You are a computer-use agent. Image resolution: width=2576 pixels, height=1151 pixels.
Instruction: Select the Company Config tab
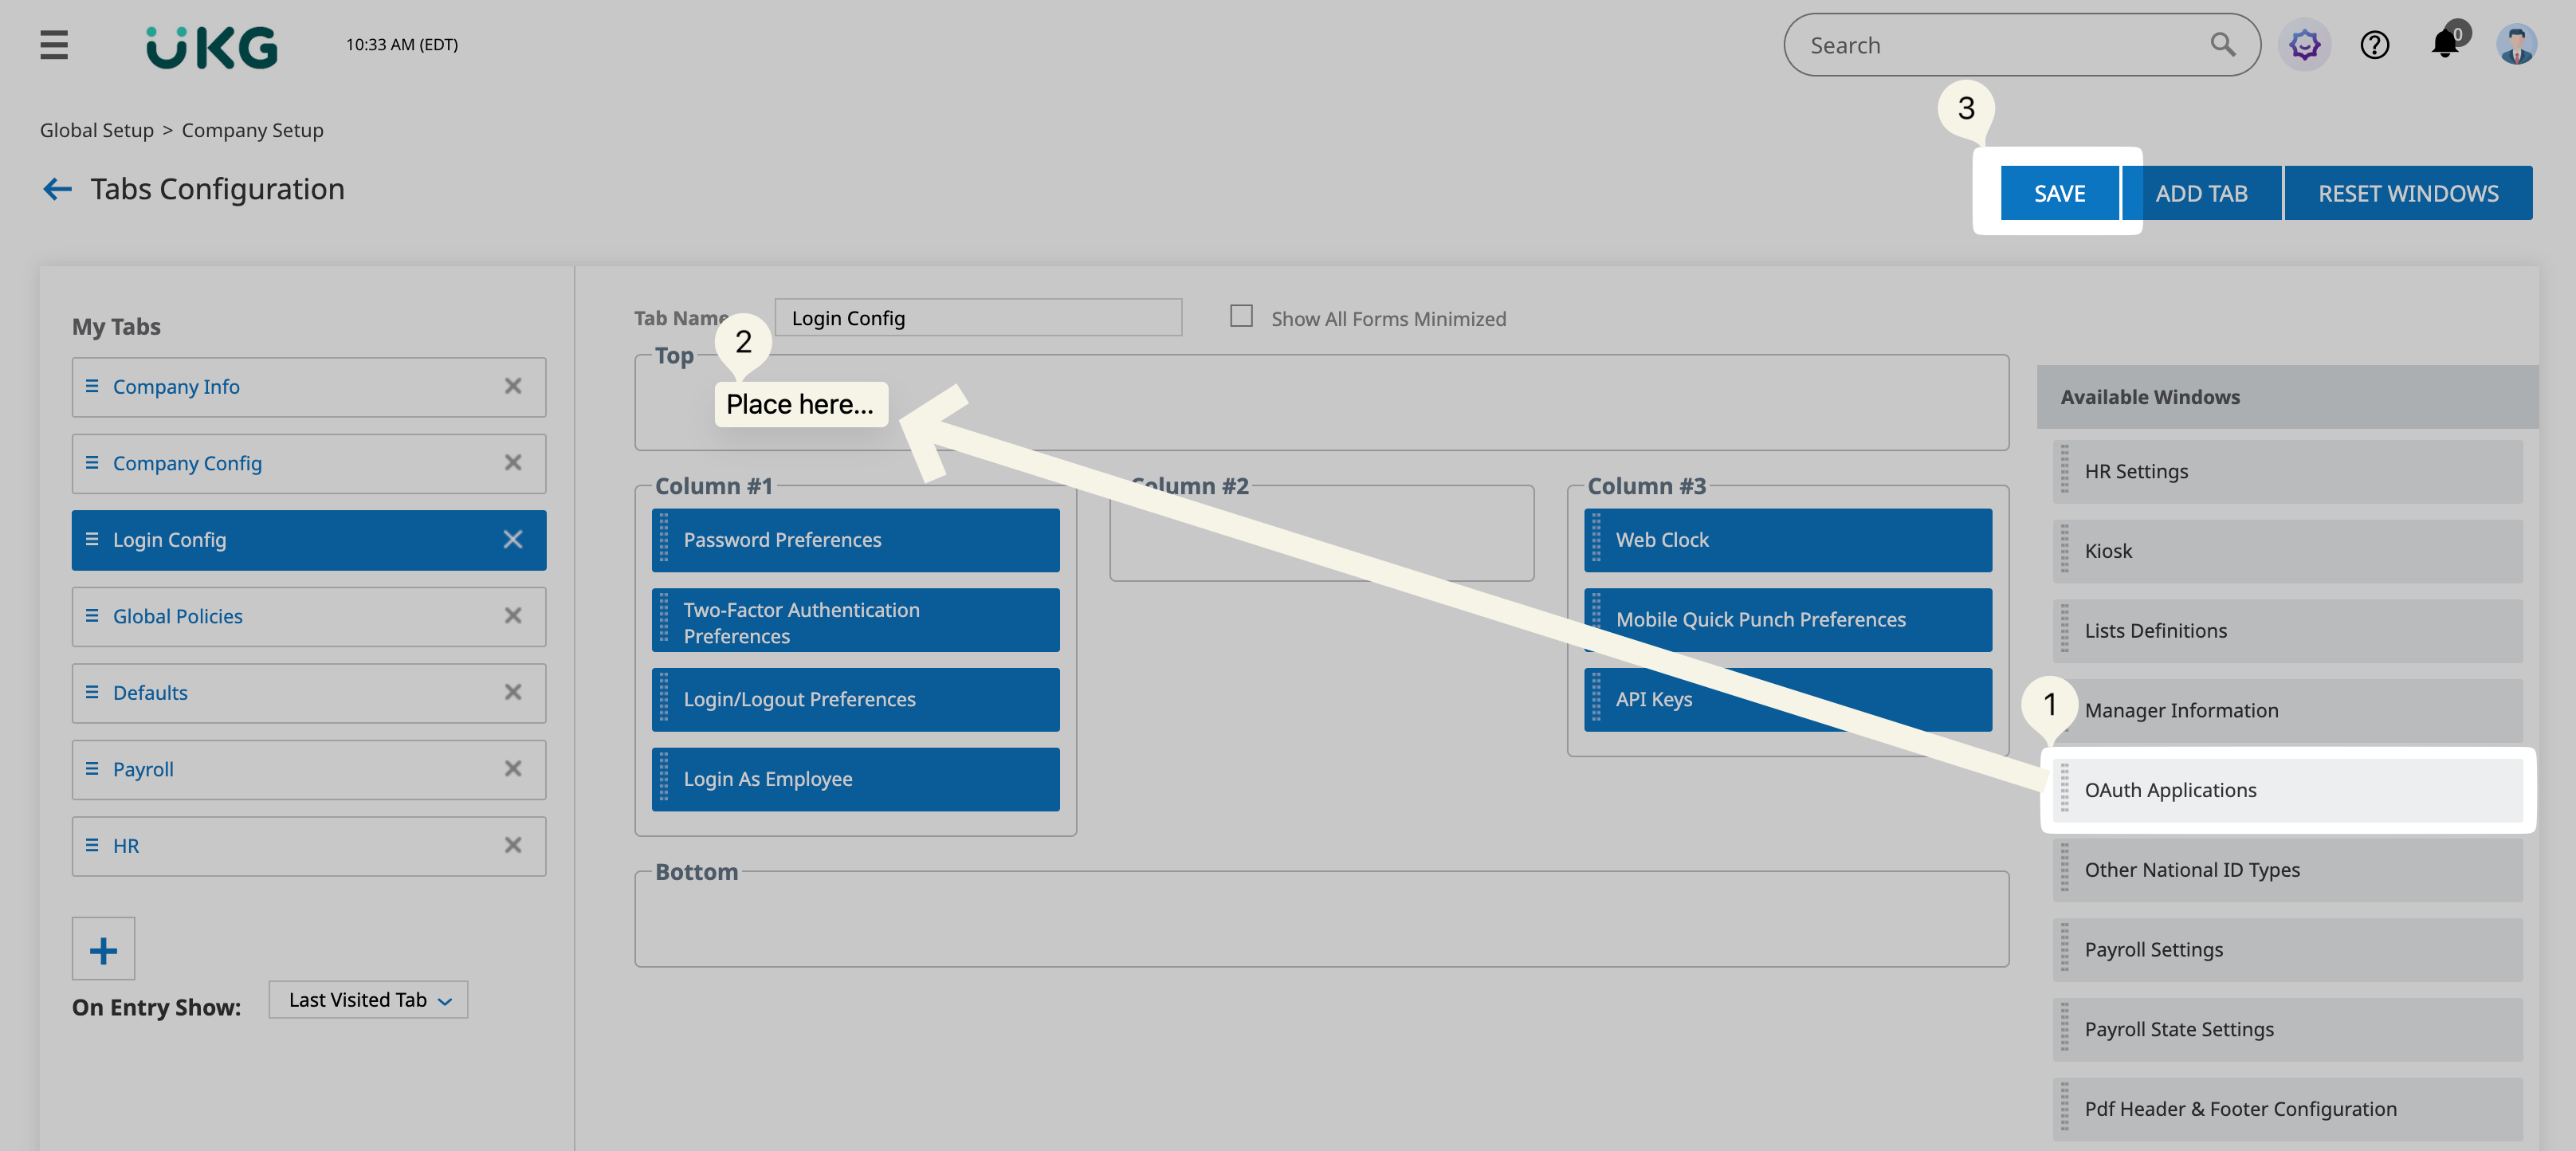(x=187, y=463)
